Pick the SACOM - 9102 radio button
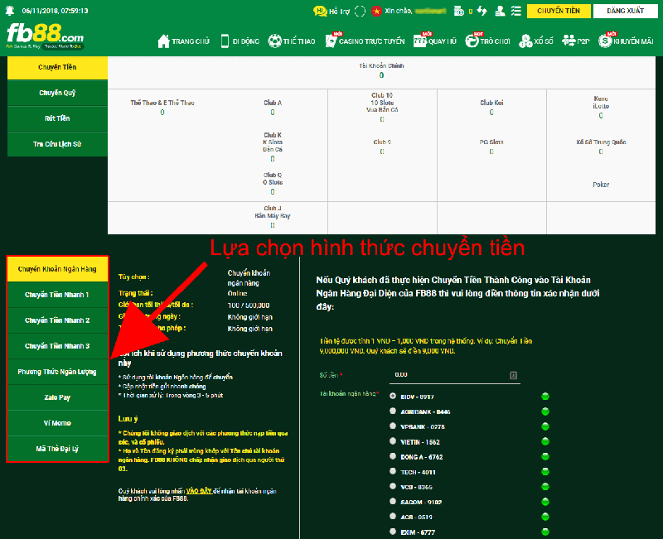This screenshot has width=663, height=539. [393, 502]
